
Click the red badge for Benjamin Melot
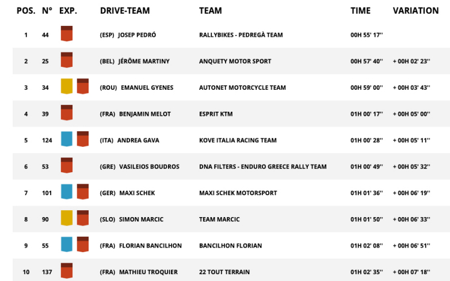point(67,113)
